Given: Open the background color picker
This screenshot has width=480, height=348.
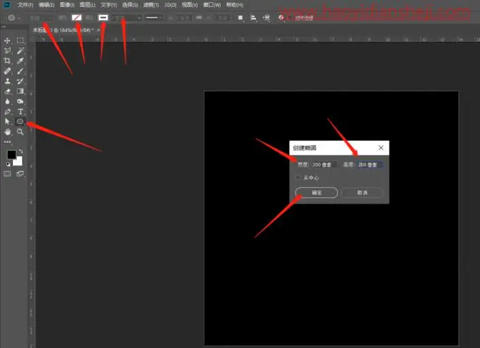Looking at the screenshot, I should pyautogui.click(x=19, y=161).
